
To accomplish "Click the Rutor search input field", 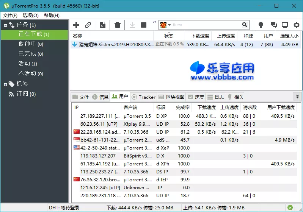I will [206, 25].
